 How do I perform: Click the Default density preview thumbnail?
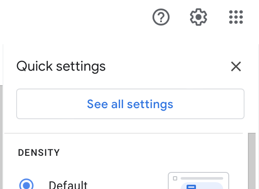click(x=199, y=181)
